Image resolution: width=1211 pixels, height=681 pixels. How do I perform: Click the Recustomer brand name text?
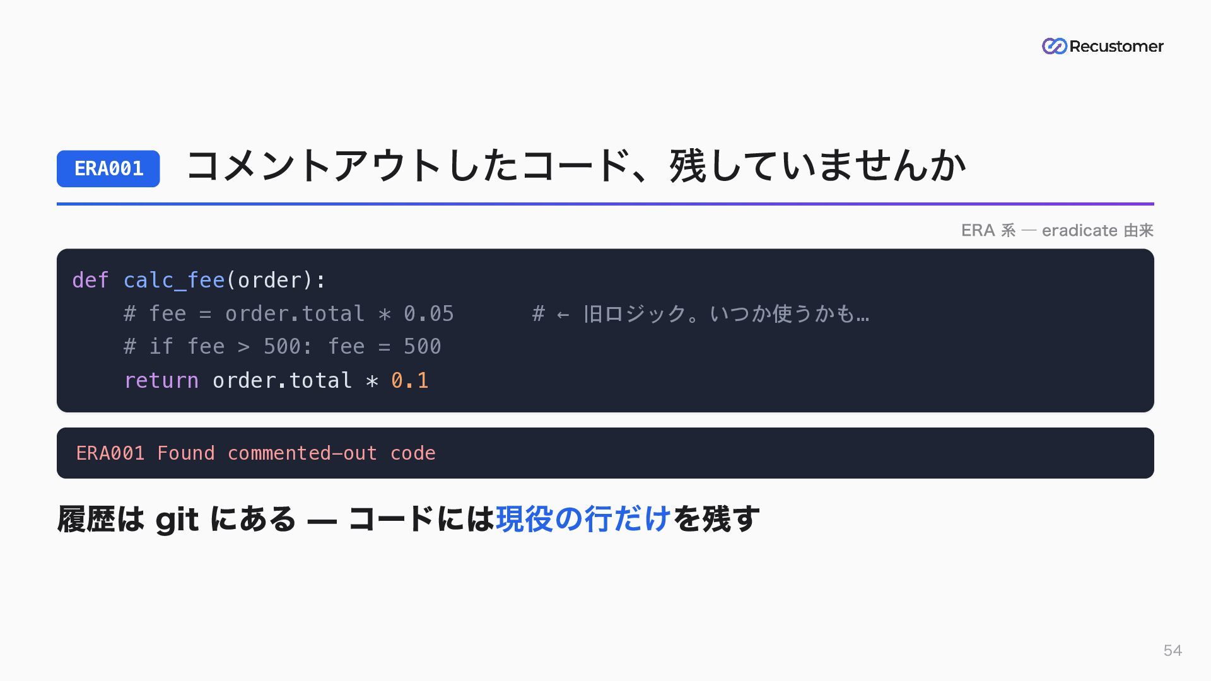click(x=1116, y=46)
